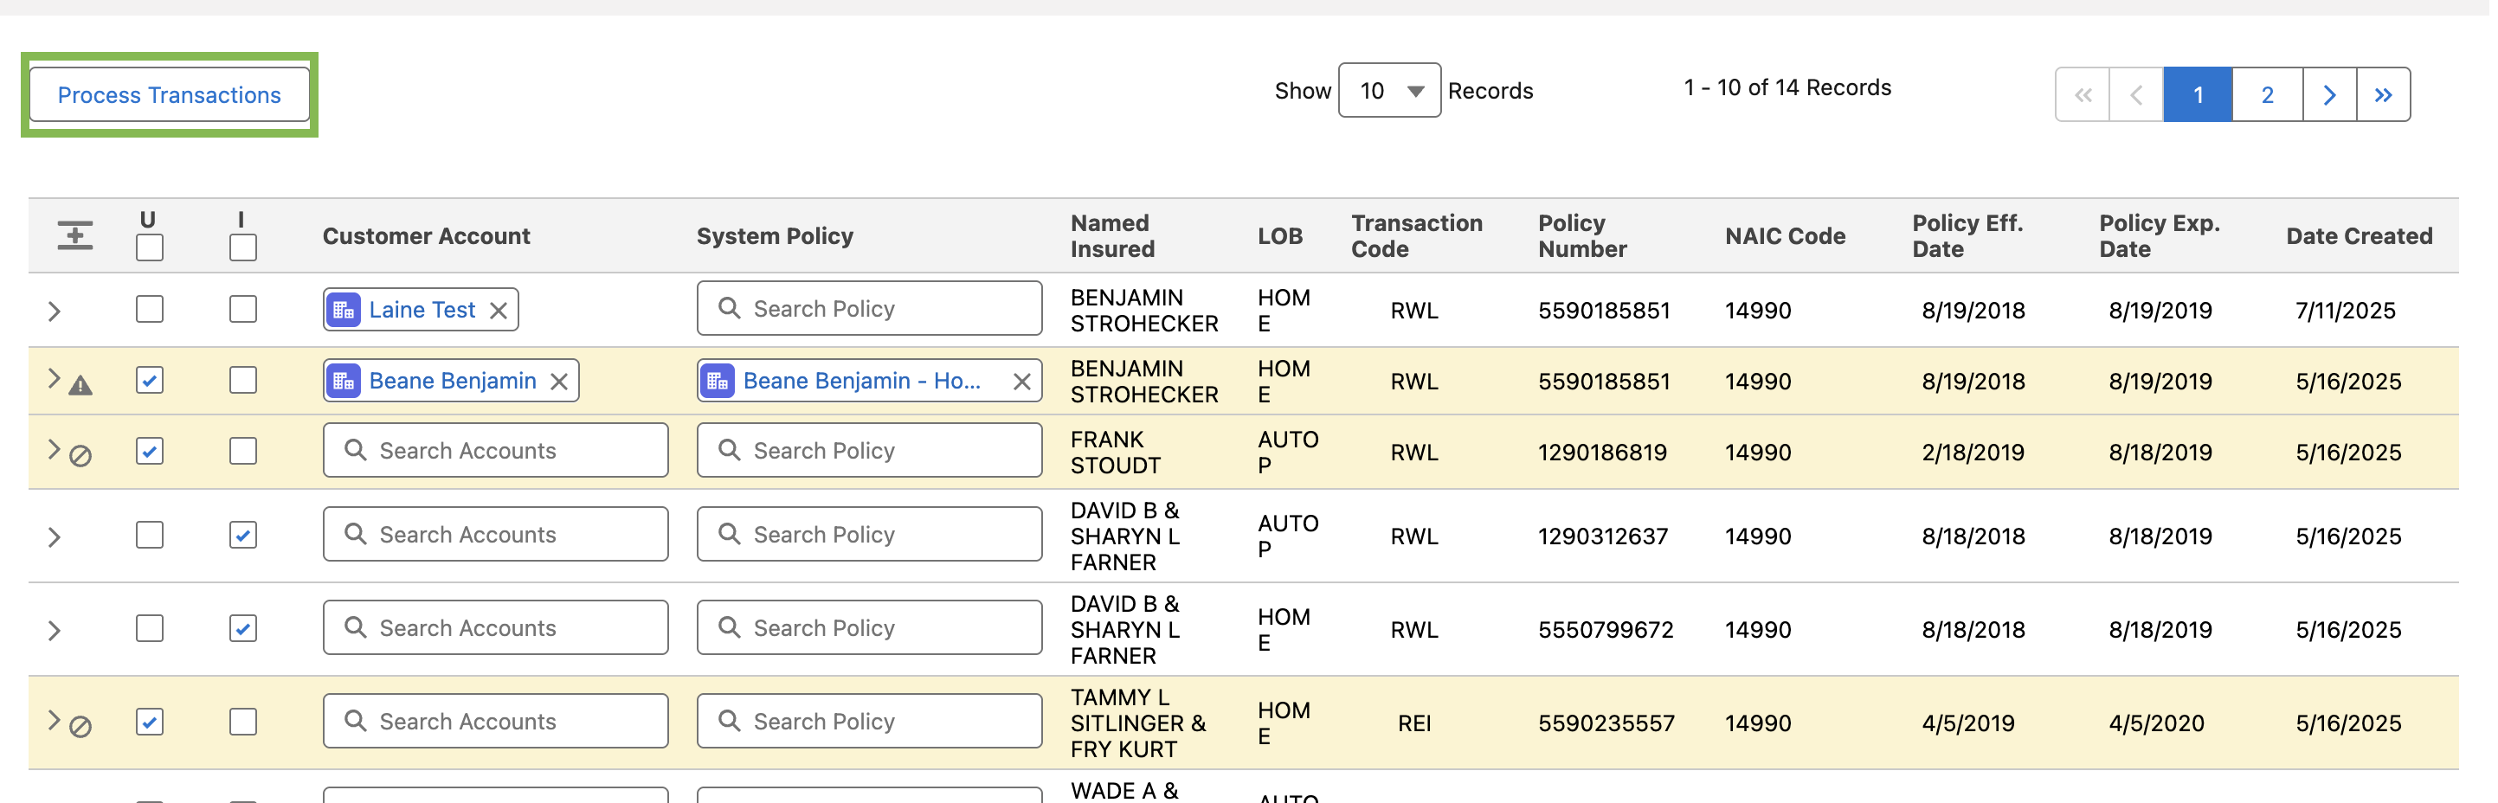Uncheck the U checkbox for TAMMY L SITLINGER row

click(150, 723)
